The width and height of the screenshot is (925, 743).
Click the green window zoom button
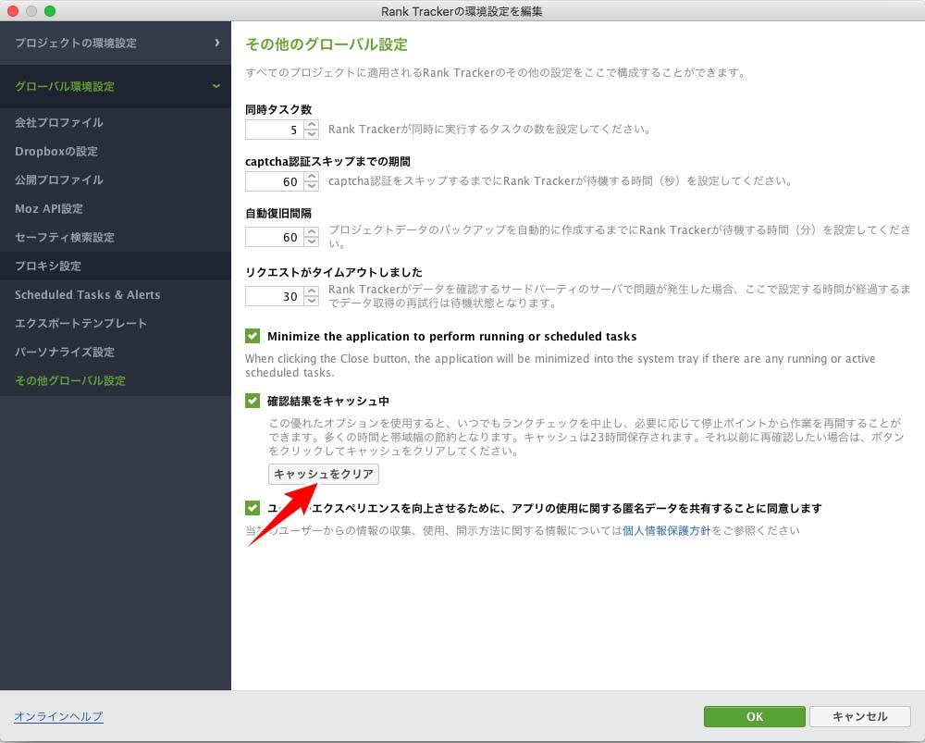coord(50,10)
